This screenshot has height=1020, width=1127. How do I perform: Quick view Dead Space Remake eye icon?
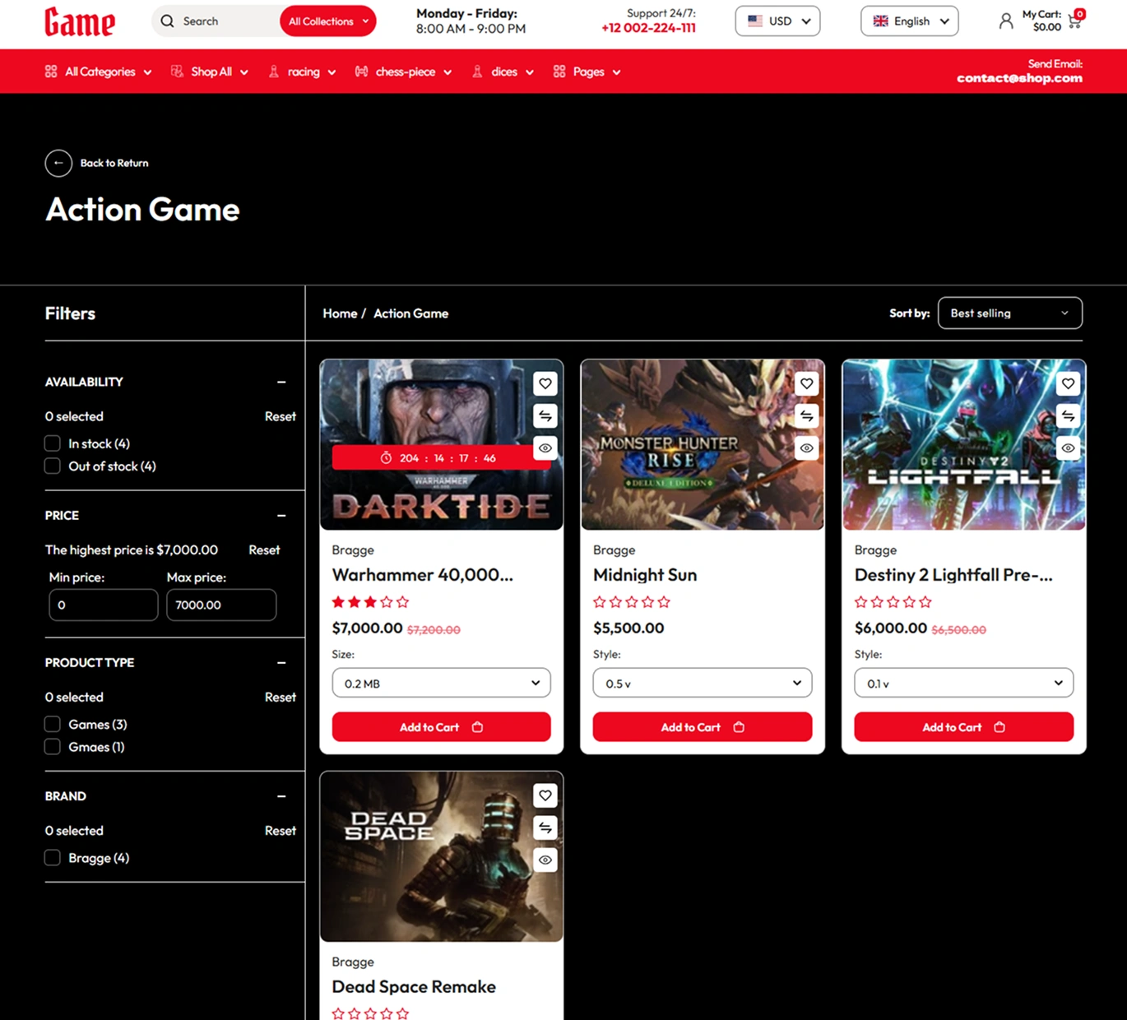(x=545, y=860)
